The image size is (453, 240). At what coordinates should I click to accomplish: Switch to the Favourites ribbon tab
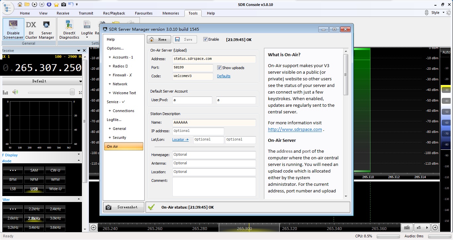144,13
